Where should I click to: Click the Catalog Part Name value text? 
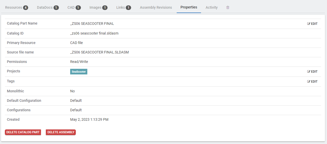(x=92, y=24)
